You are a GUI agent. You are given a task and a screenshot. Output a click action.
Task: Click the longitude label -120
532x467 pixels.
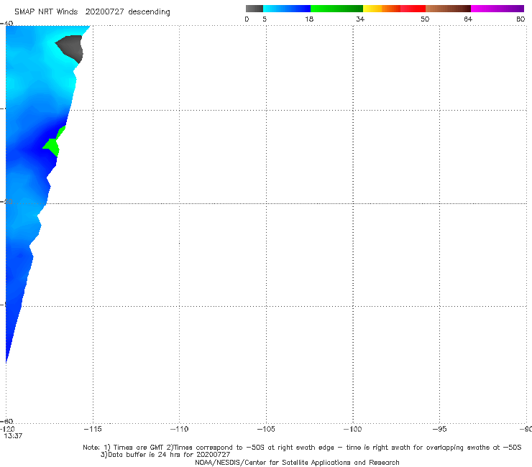pos(7,429)
